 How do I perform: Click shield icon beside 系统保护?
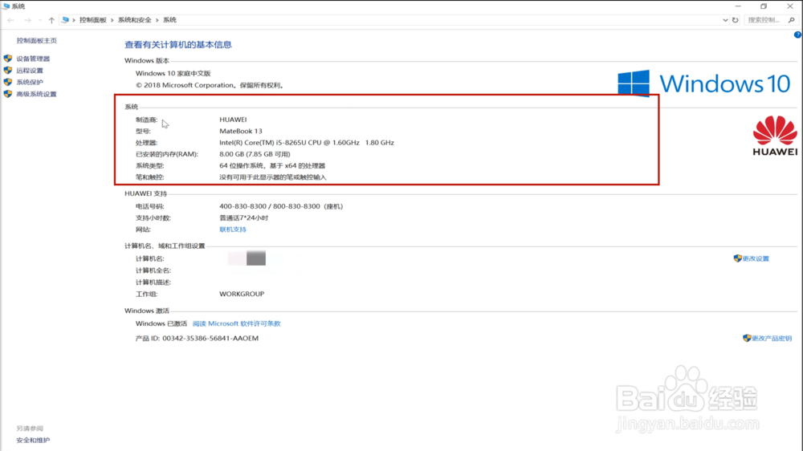8,82
